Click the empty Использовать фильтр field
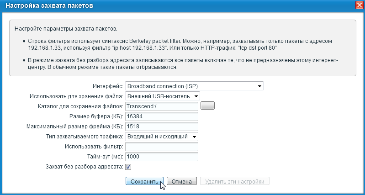Screen dimensions: 365x195 [161, 147]
